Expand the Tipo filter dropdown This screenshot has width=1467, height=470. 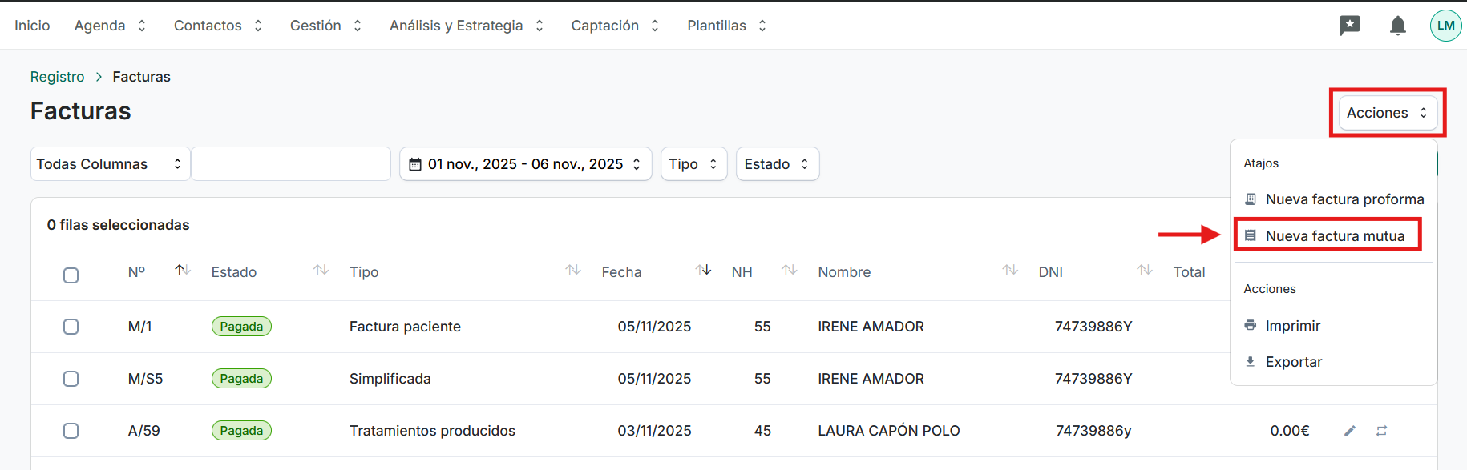pos(693,164)
